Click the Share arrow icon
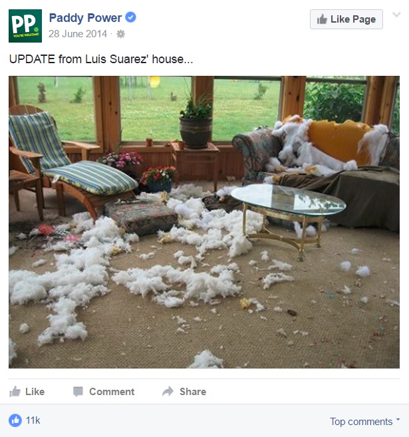 pyautogui.click(x=168, y=391)
